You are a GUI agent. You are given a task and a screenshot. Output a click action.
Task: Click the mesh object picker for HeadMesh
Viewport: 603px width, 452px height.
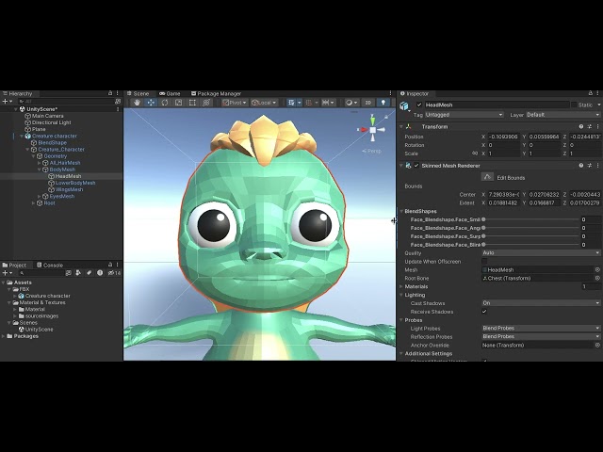point(597,270)
